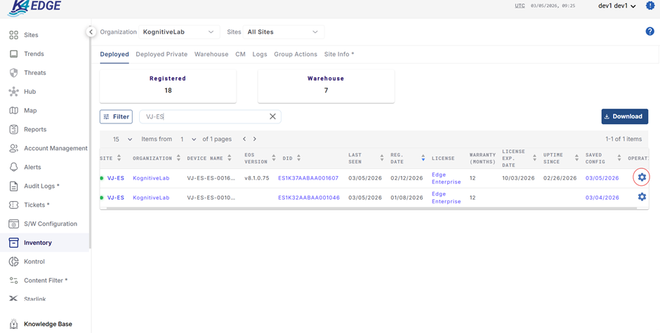This screenshot has height=333, width=660.
Task: Click the Filter button
Action: 116,117
